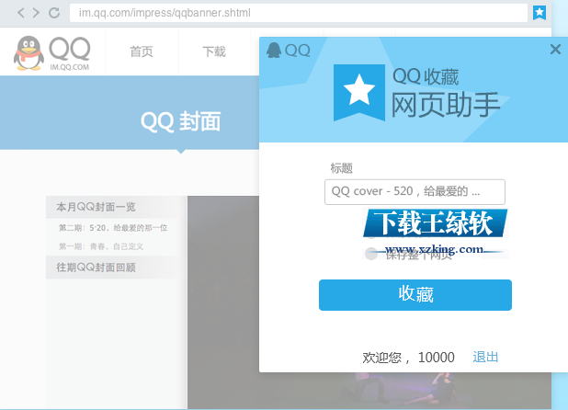Click the URL address bar field
The image size is (568, 410).
[299, 13]
